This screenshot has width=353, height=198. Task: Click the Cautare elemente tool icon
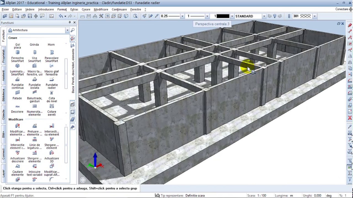tap(17, 166)
